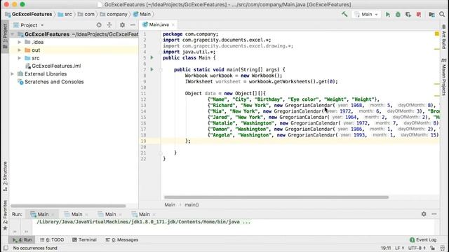Run Main with the green play icon
The image size is (449, 252).
388,14
